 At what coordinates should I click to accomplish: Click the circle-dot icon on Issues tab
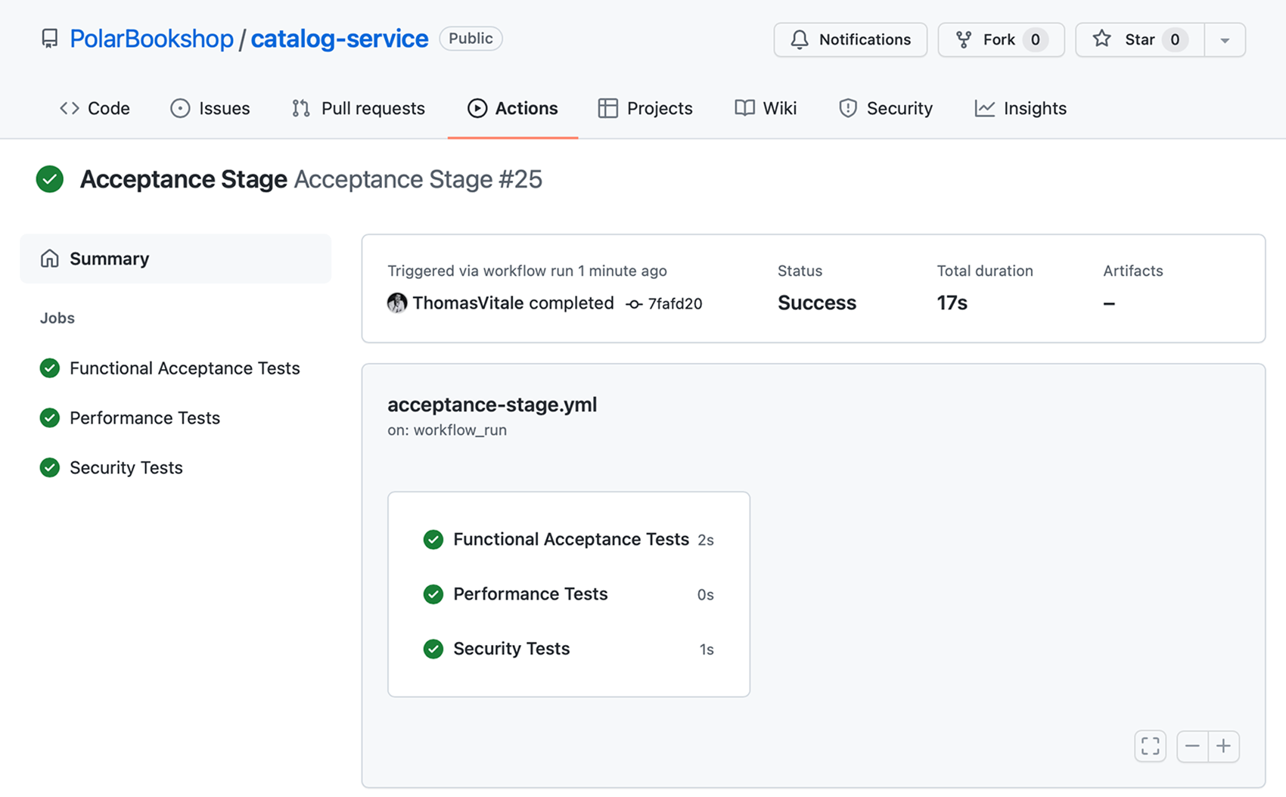180,108
